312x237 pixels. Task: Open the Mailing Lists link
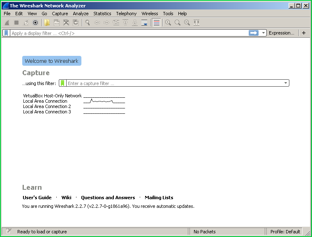pyautogui.click(x=159, y=198)
